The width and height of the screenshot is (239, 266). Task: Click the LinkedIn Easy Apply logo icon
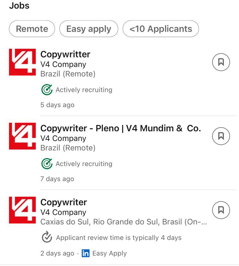point(86,253)
